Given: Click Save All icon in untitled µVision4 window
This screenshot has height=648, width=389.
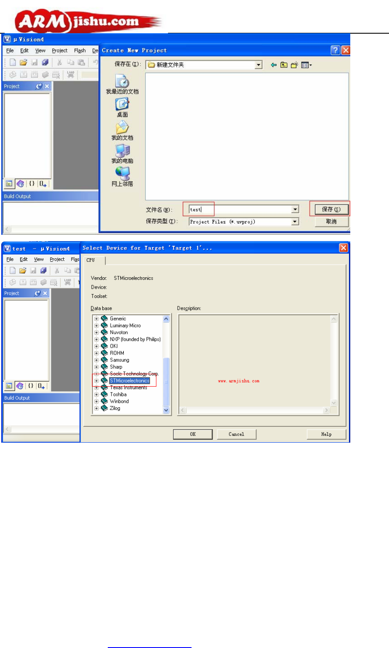Looking at the screenshot, I should (x=45, y=62).
